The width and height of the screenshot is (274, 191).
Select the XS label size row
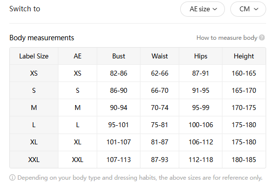tap(137, 73)
